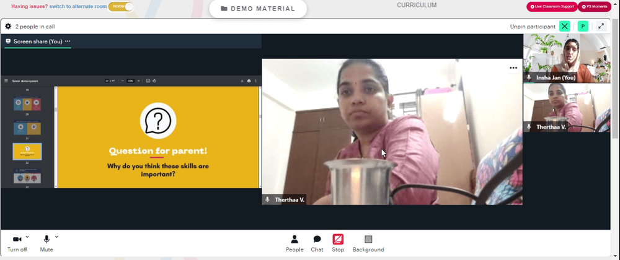Enter fullscreen with the expand arrows icon
This screenshot has height=260, width=620.
[601, 27]
